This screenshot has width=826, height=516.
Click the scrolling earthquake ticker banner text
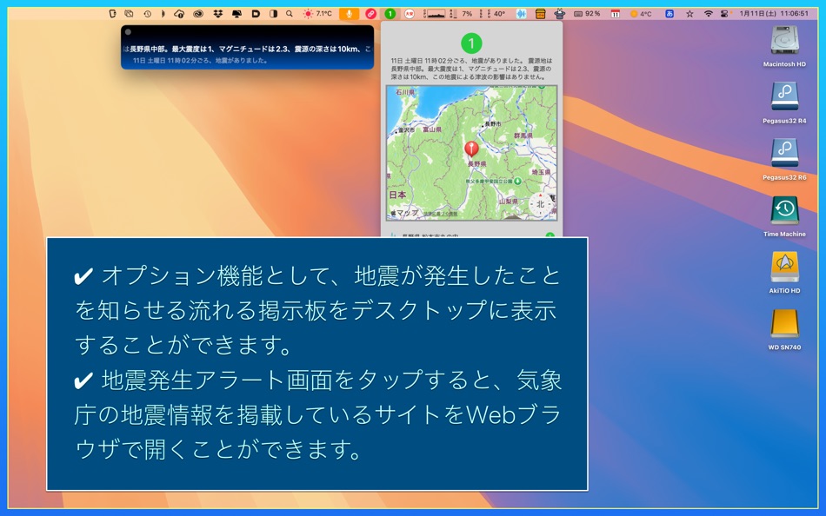[x=248, y=49]
